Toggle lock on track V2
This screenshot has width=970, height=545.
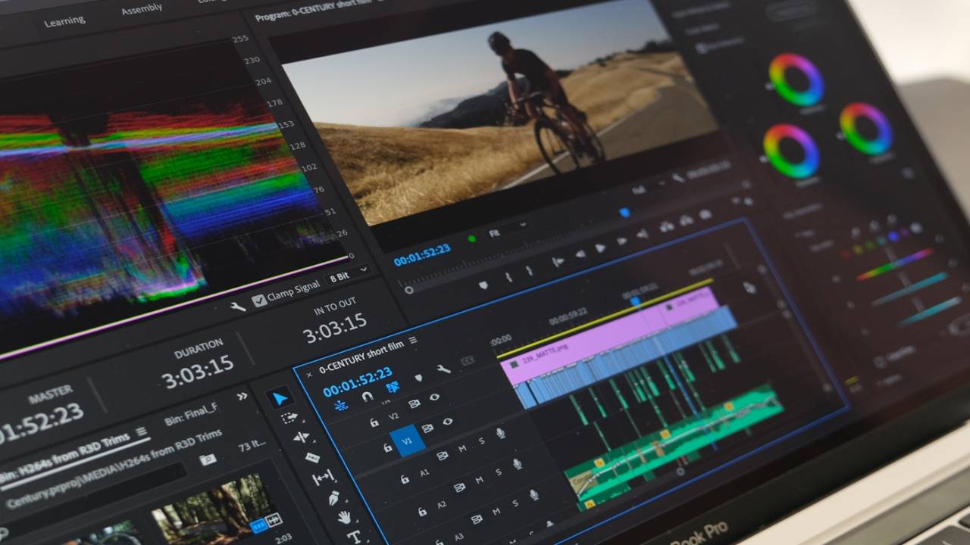[374, 422]
